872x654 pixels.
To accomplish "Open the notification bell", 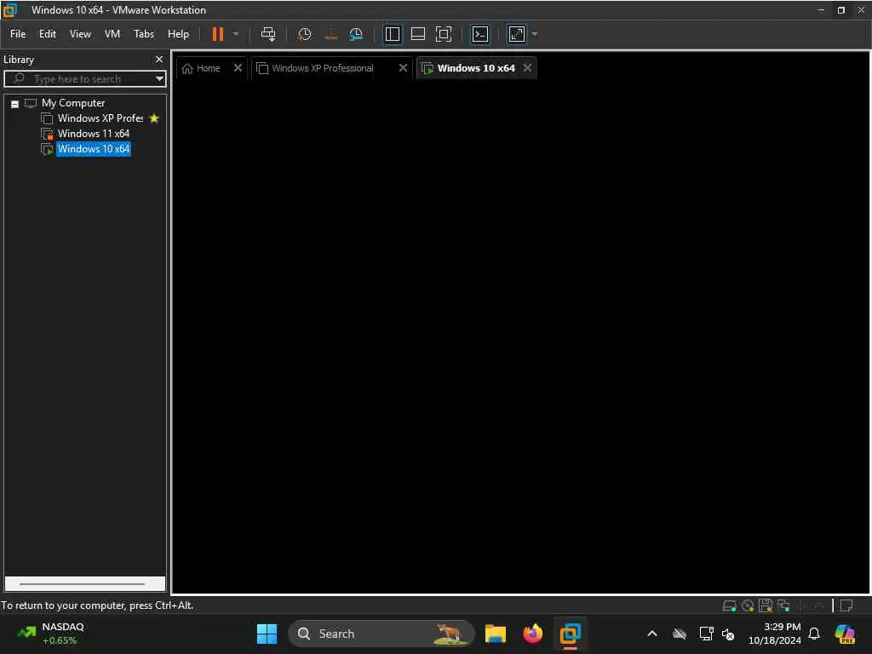I will (x=814, y=634).
